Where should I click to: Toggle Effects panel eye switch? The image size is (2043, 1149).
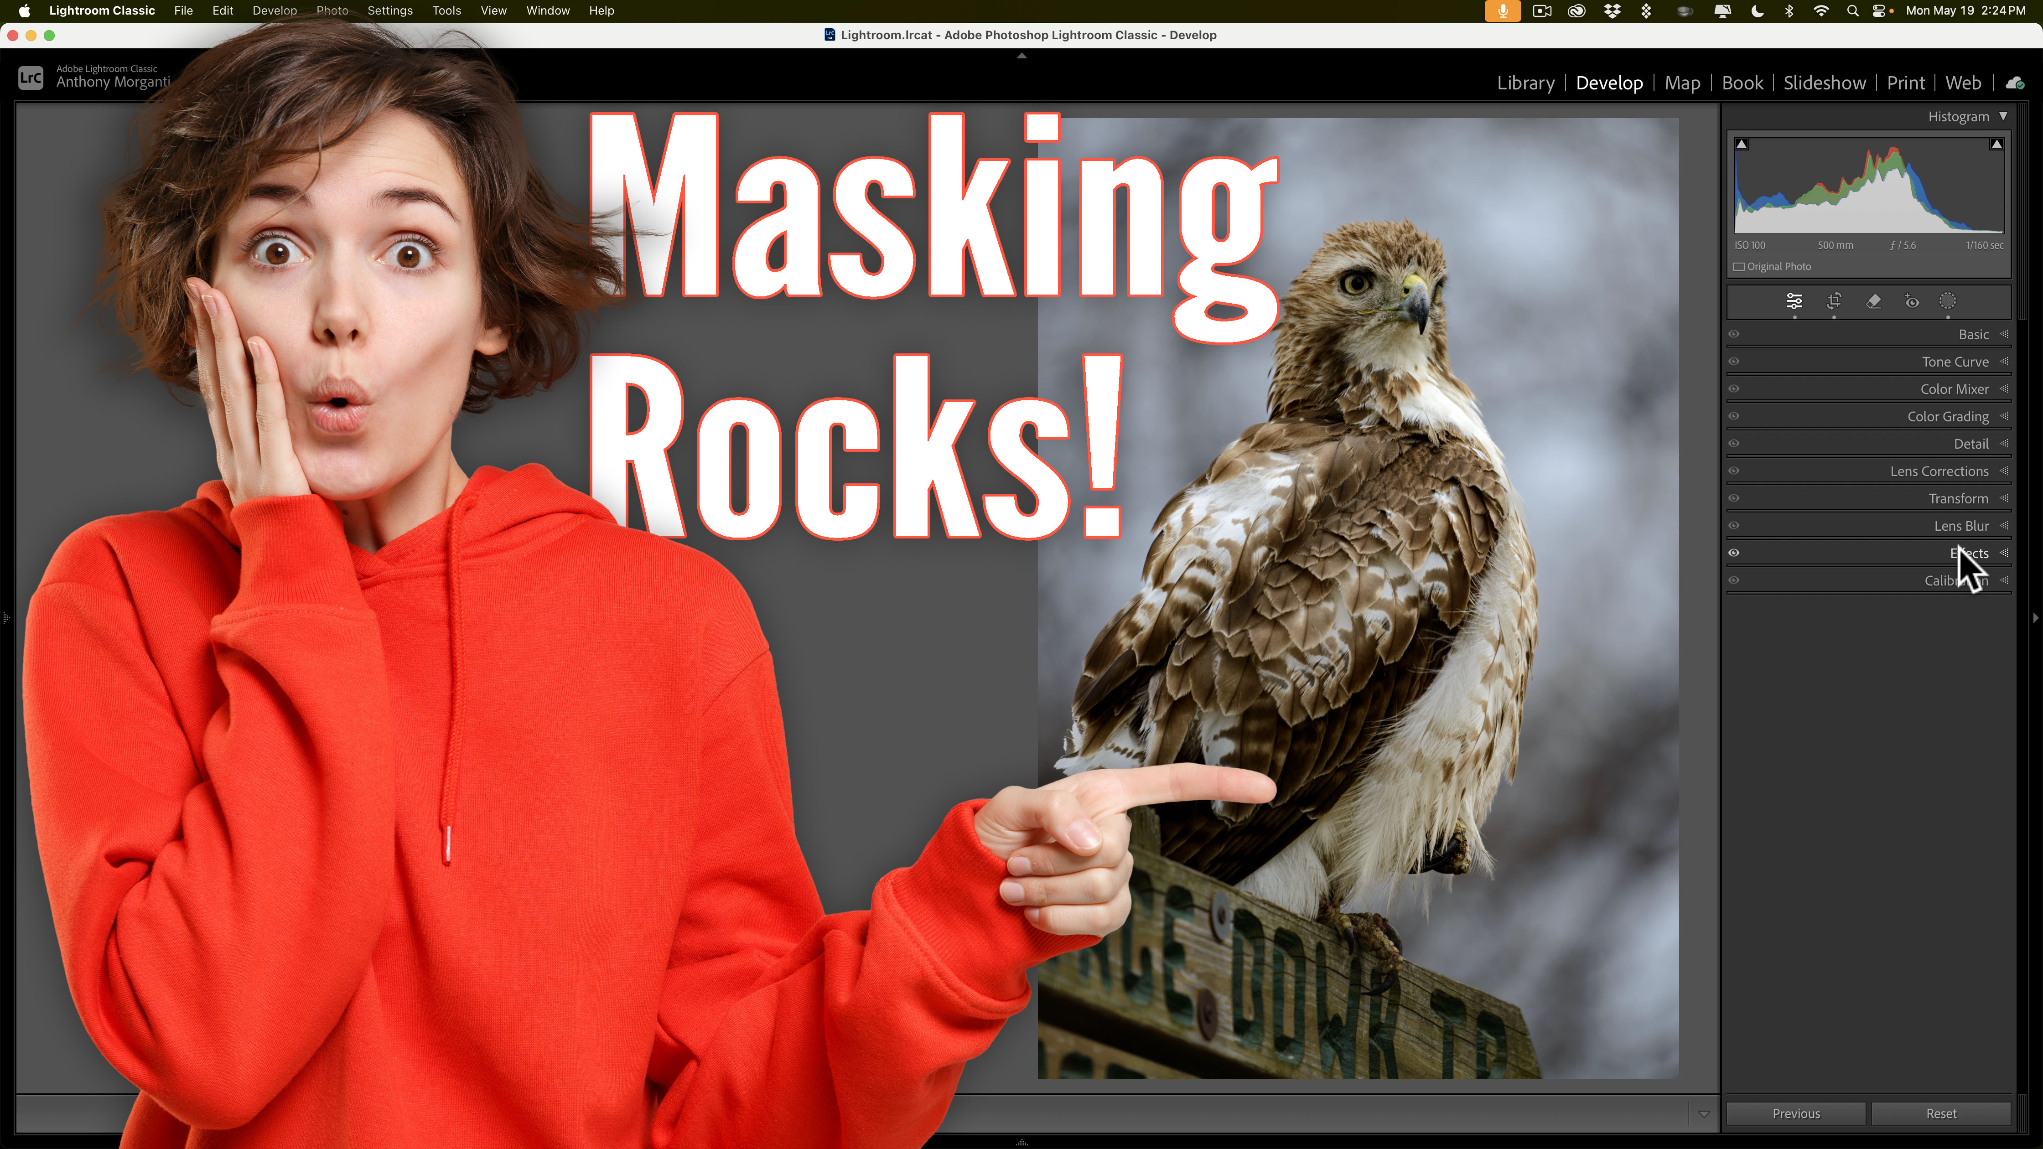point(1734,553)
